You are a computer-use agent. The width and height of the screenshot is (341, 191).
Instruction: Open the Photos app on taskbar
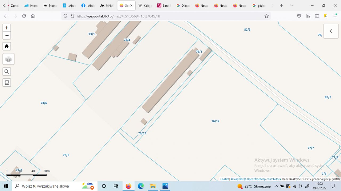coord(165,186)
